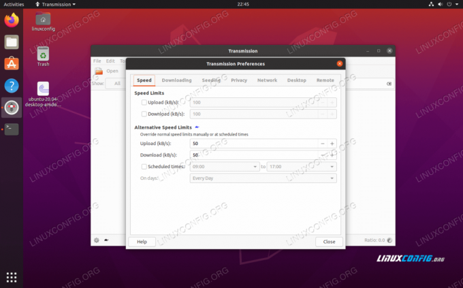Open the Help icon in dock
463x288 pixels.
[x=12, y=86]
